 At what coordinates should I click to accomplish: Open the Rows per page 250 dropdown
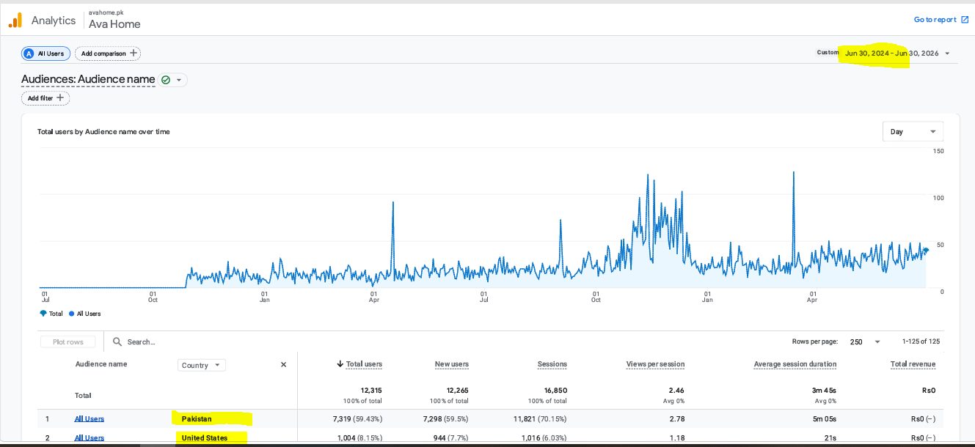pyautogui.click(x=866, y=341)
